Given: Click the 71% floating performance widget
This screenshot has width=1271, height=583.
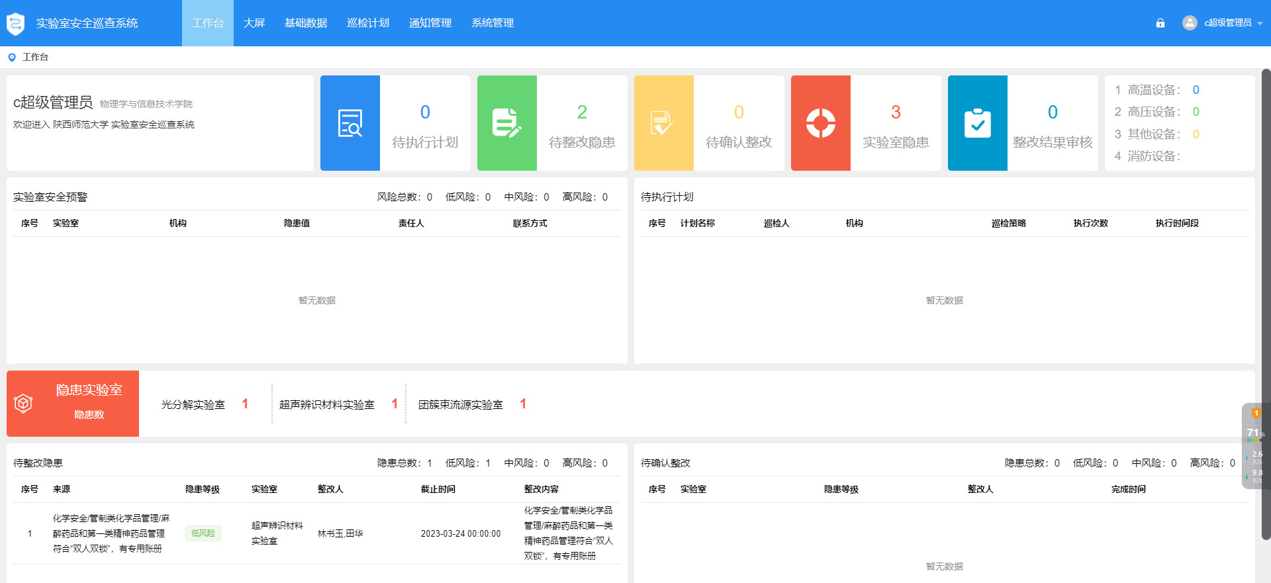Looking at the screenshot, I should 1255,447.
